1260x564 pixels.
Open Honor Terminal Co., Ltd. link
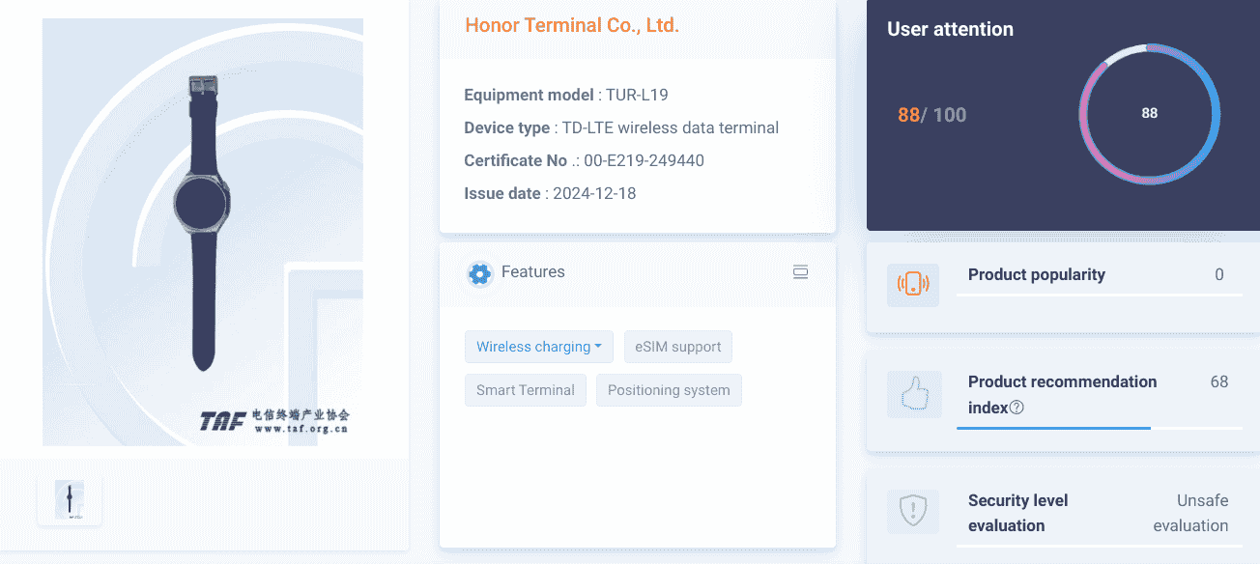click(x=572, y=26)
